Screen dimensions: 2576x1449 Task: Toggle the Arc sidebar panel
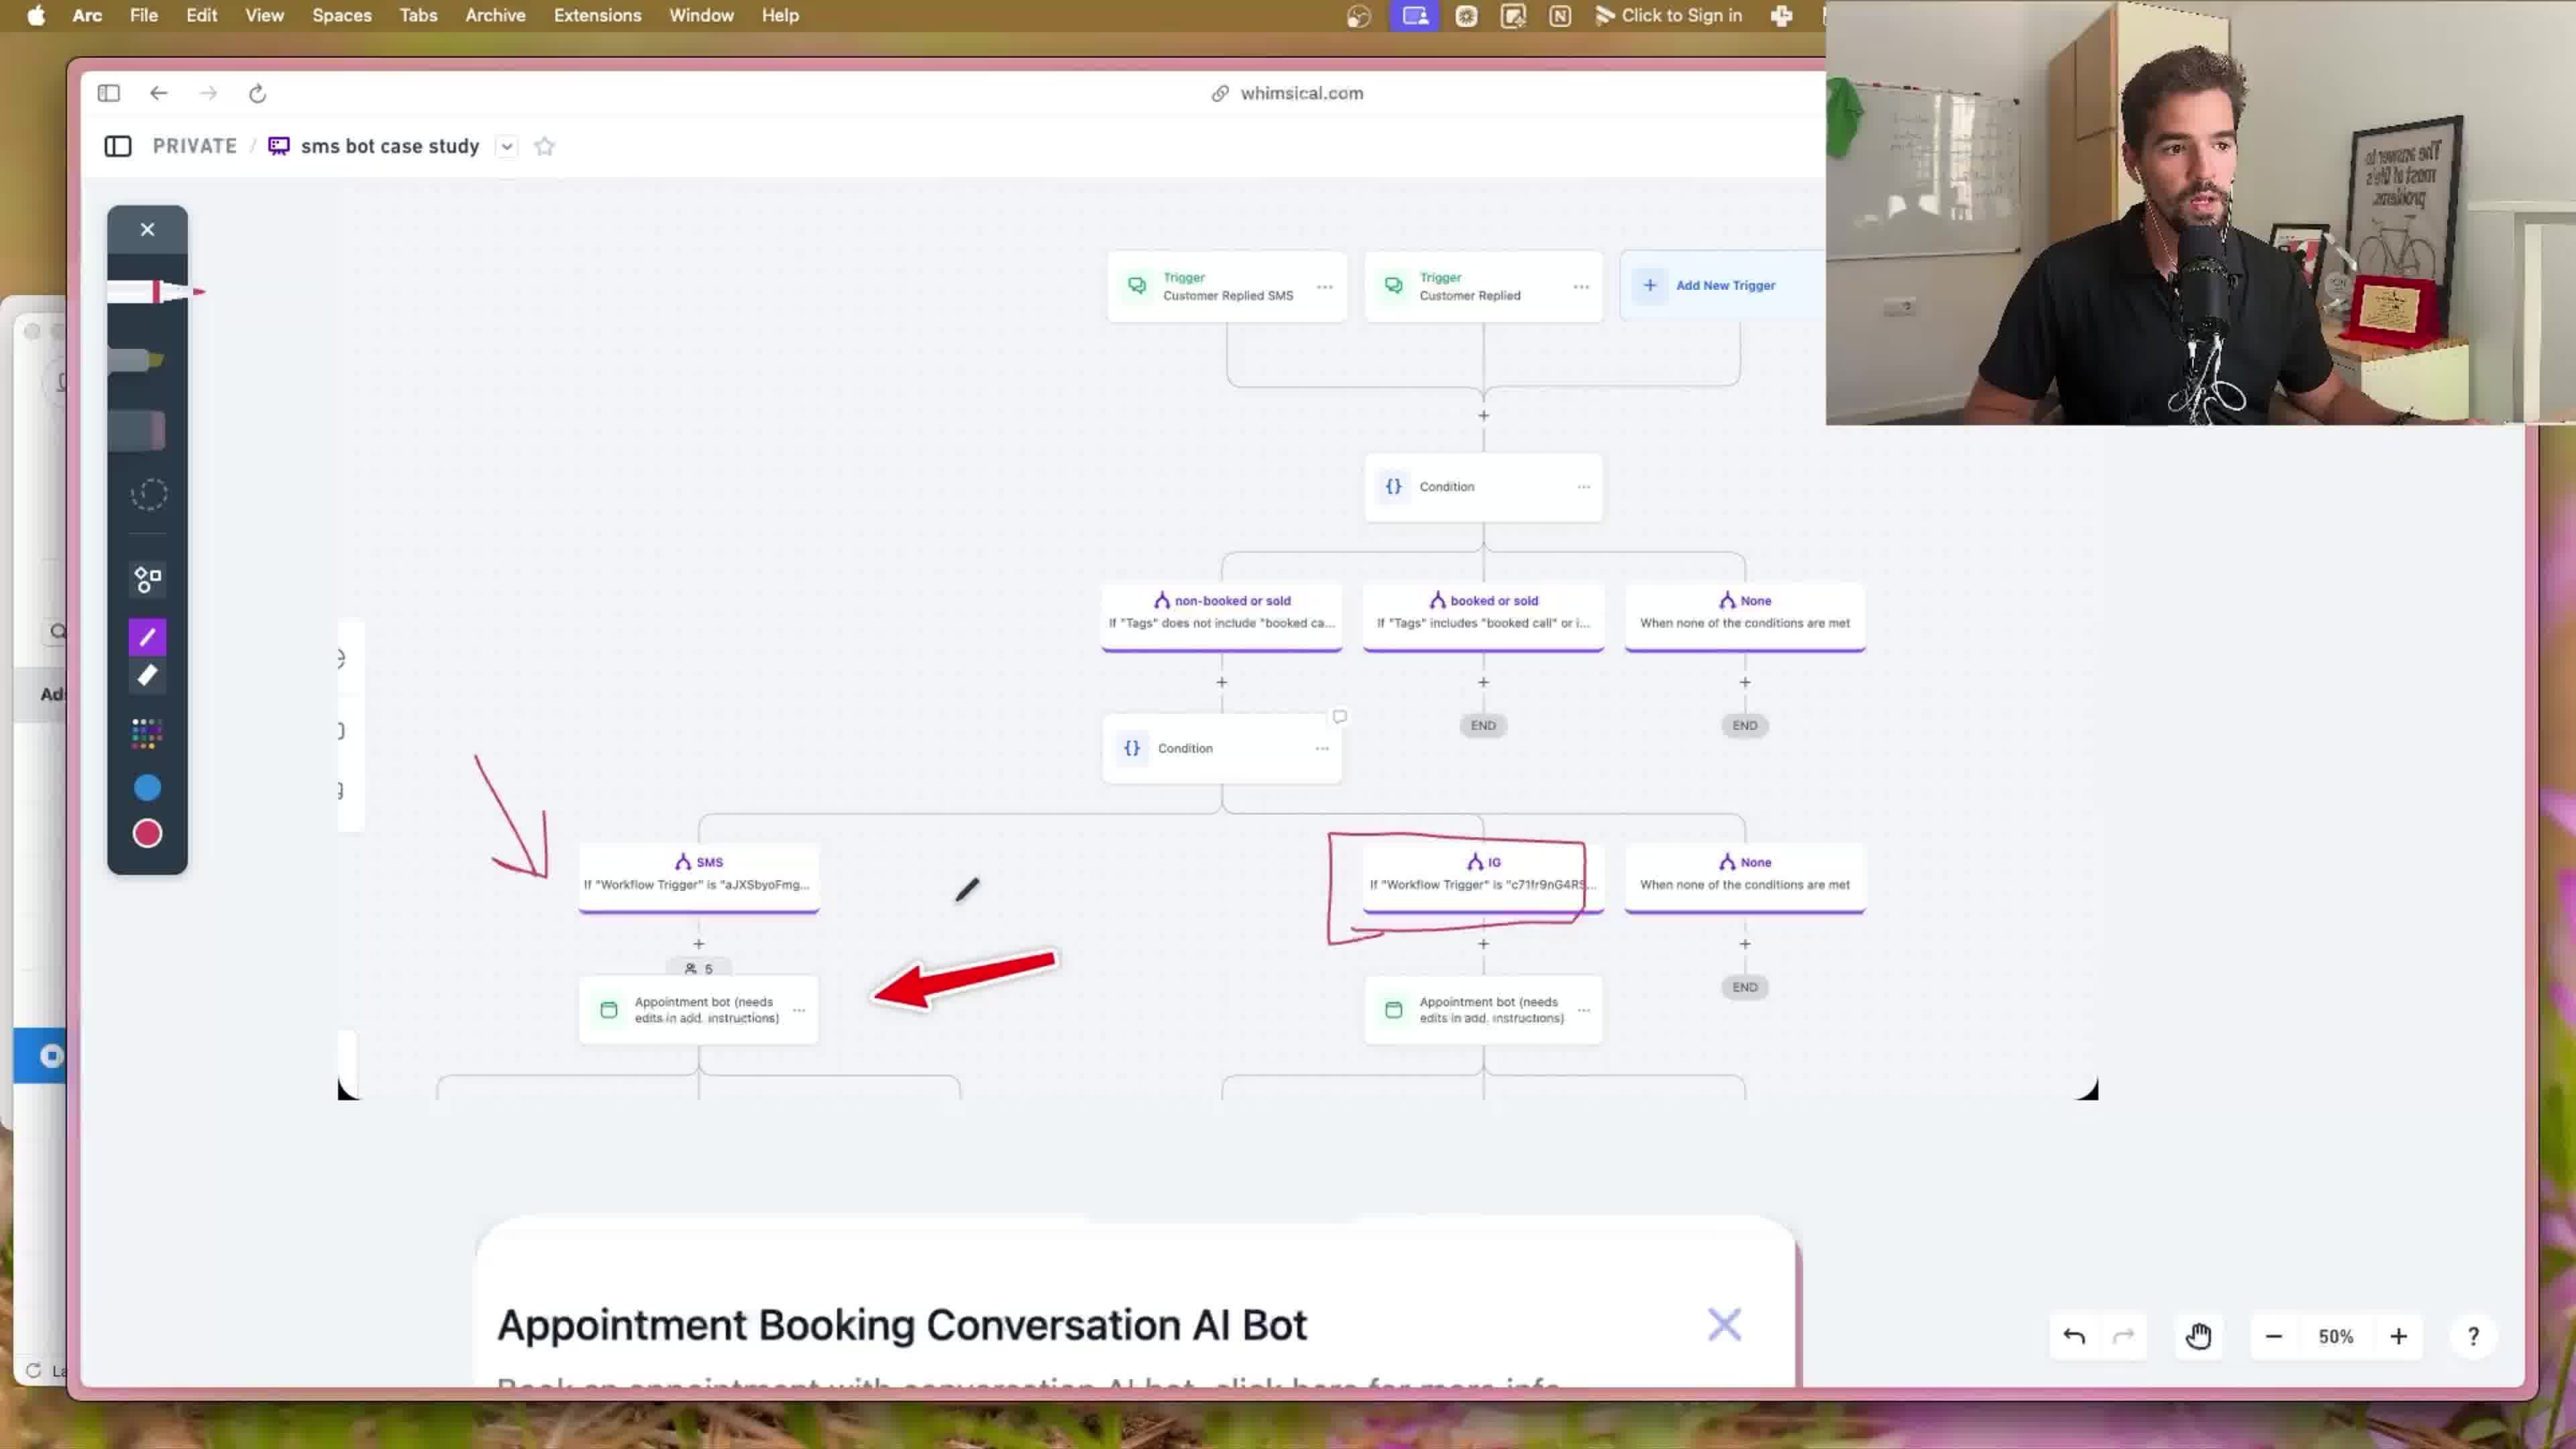[109, 93]
